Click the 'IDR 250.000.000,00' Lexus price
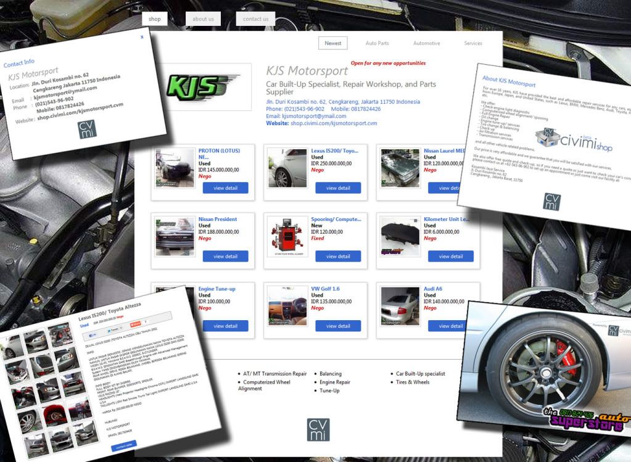The height and width of the screenshot is (462, 631). 331,163
